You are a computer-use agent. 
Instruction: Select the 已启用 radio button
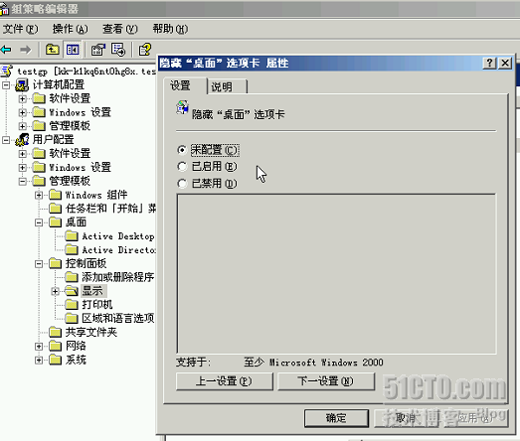coord(182,166)
